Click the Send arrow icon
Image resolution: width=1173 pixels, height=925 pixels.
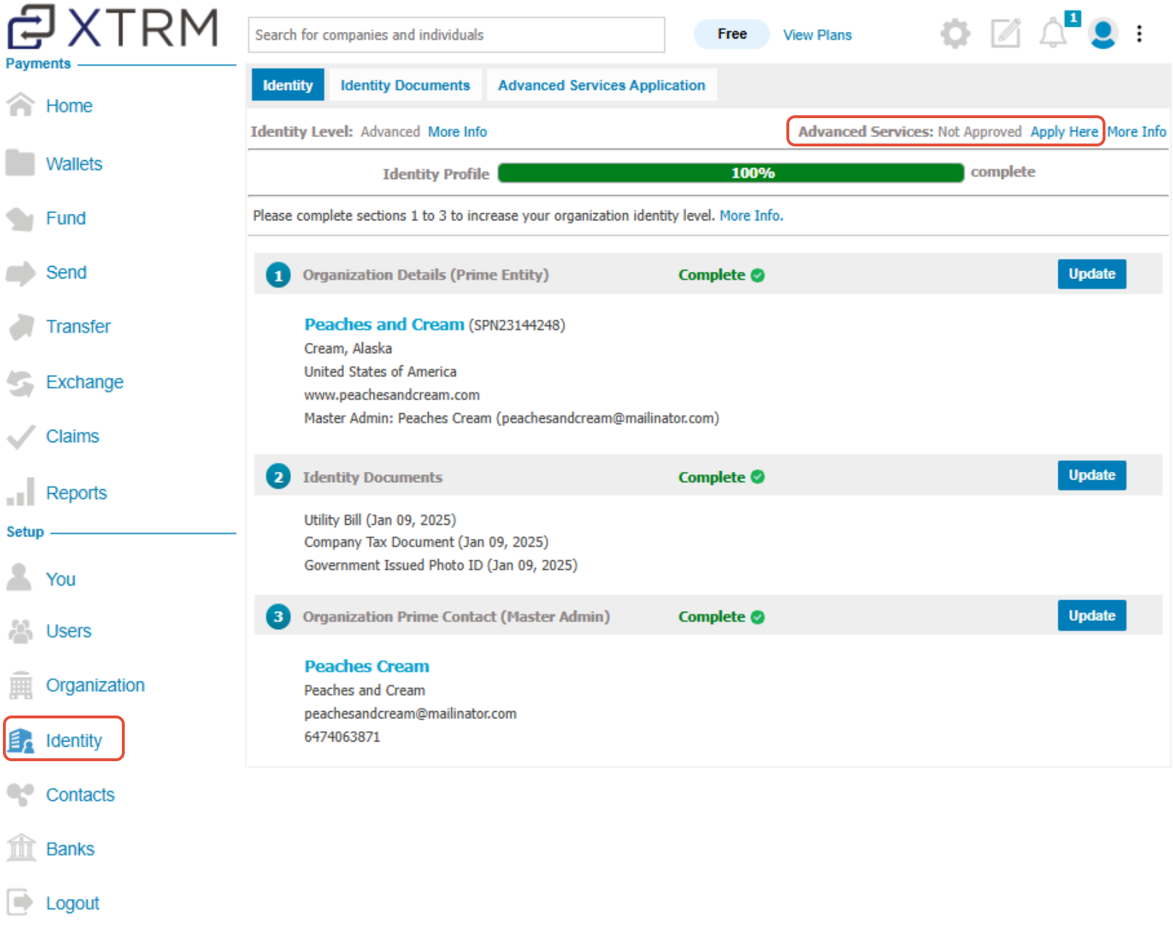coord(20,273)
